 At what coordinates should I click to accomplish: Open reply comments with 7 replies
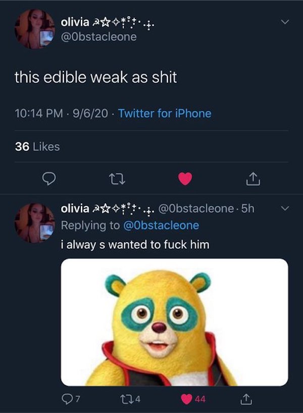coord(73,399)
